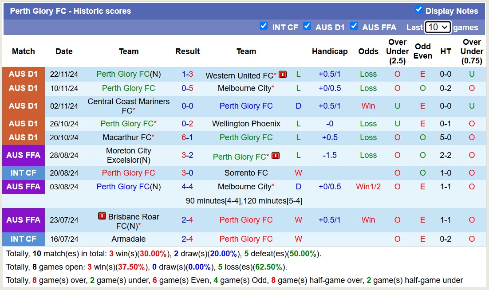Screen dimensions: 489x290
Task: Disable the INT CF competition filter
Action: pos(264,26)
